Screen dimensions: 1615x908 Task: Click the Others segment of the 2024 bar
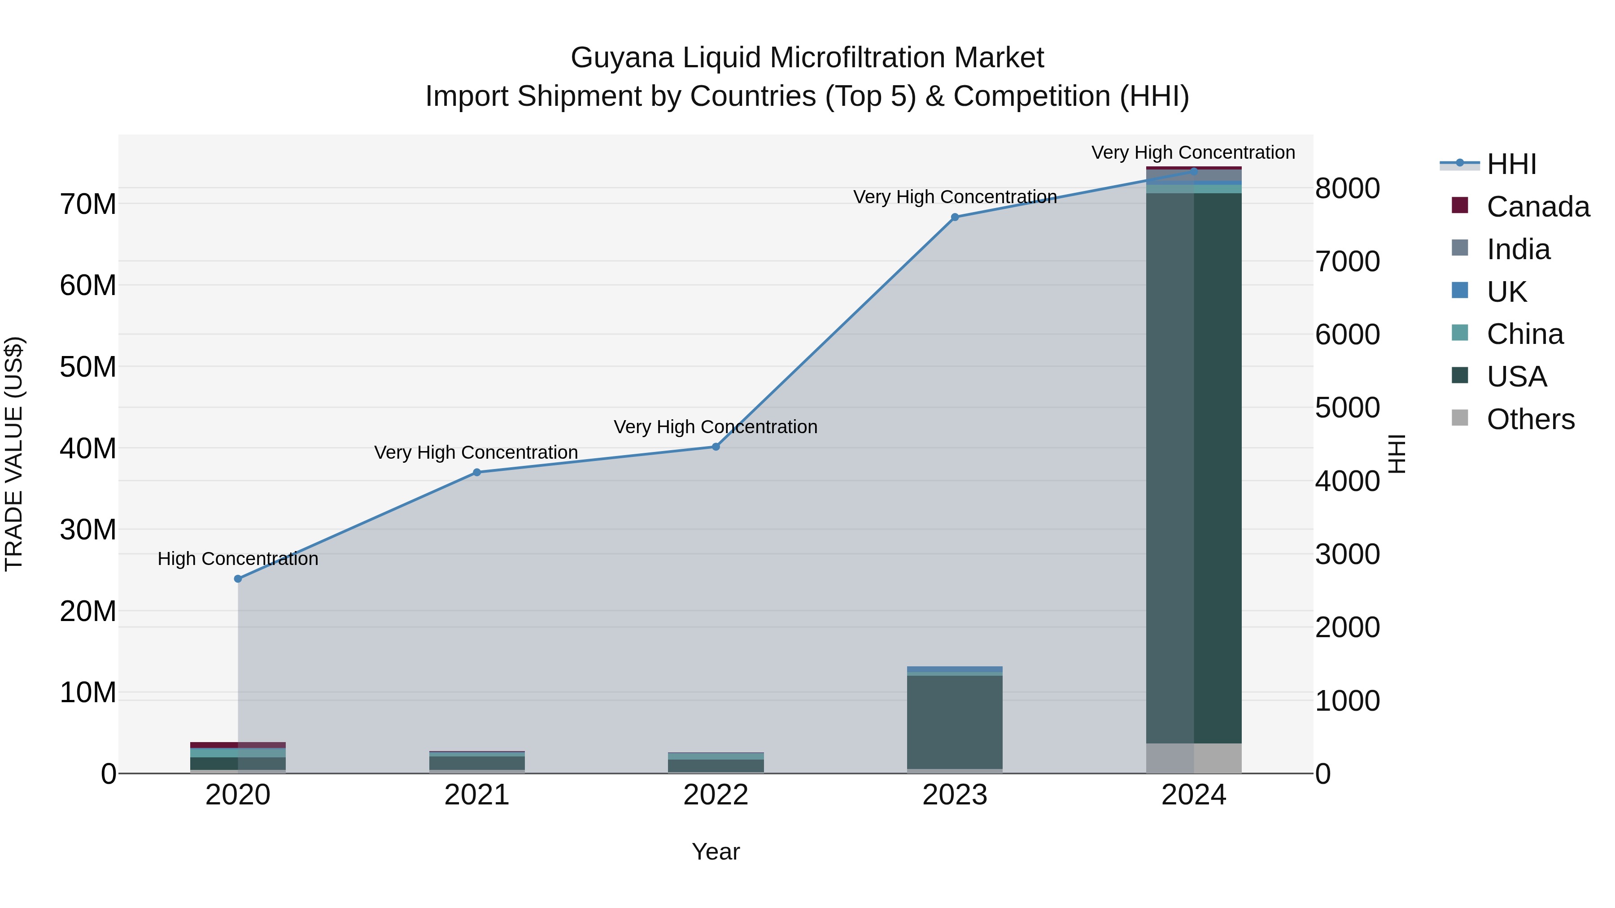1194,758
